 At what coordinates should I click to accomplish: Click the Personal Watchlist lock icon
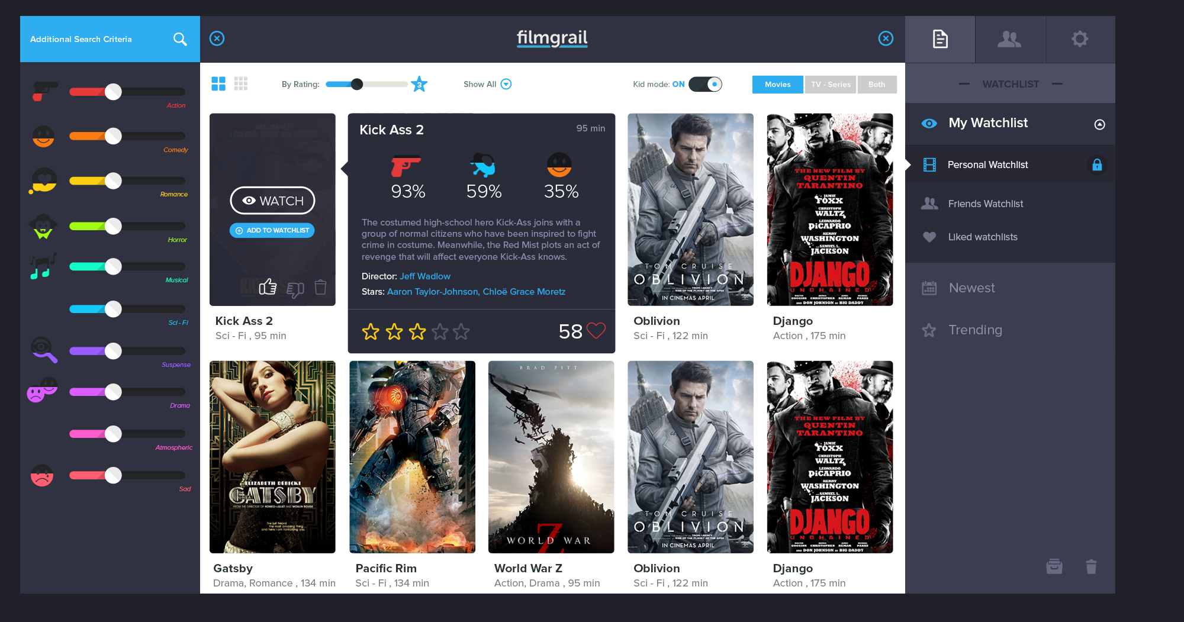click(1097, 165)
